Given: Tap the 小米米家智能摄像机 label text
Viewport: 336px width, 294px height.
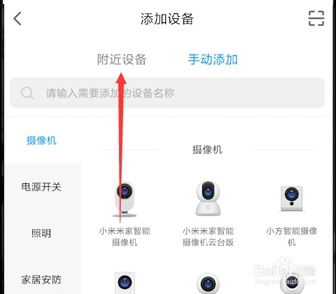Looking at the screenshot, I should (125, 237).
